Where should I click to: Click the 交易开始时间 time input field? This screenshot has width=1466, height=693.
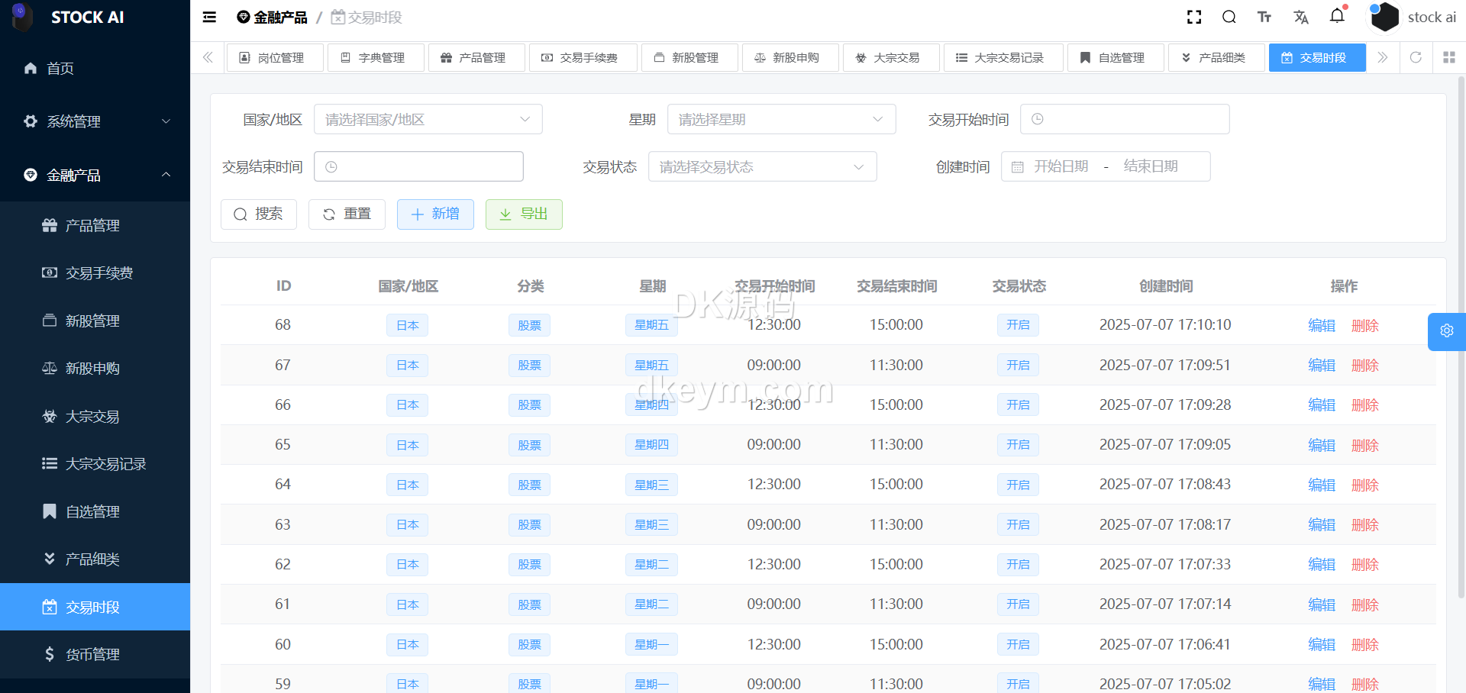1124,119
